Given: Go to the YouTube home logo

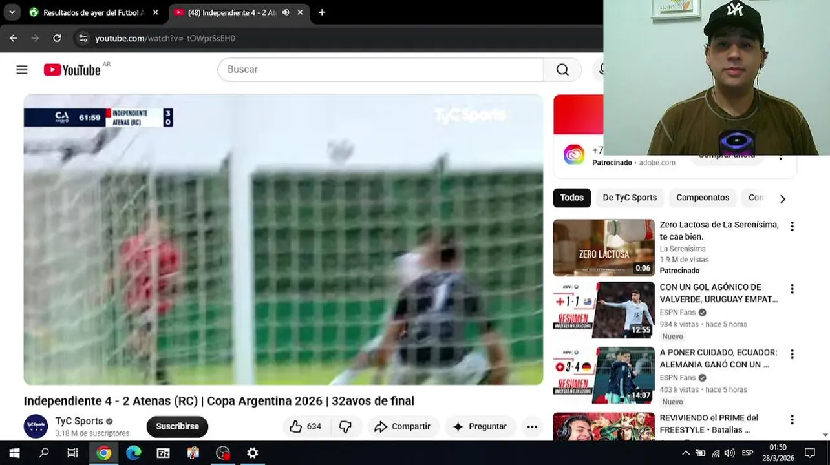Looking at the screenshot, I should click(x=72, y=70).
